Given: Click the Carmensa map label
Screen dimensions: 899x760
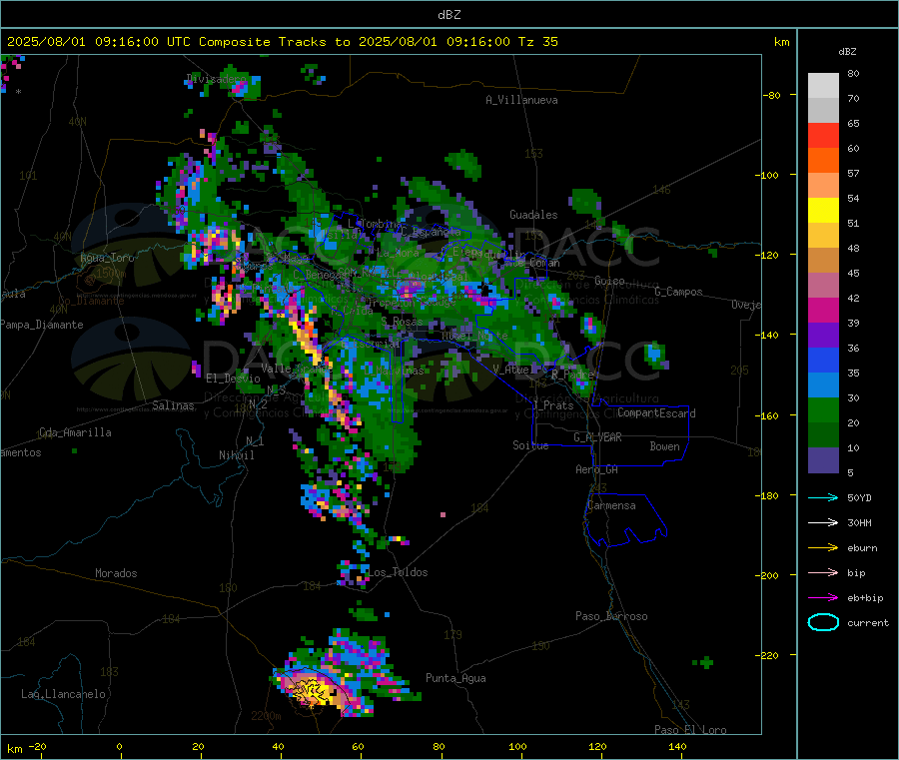Looking at the screenshot, I should 611,505.
